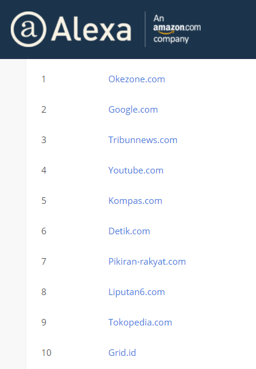Click the amazon.com company logo
This screenshot has height=369, width=256.
click(x=177, y=29)
